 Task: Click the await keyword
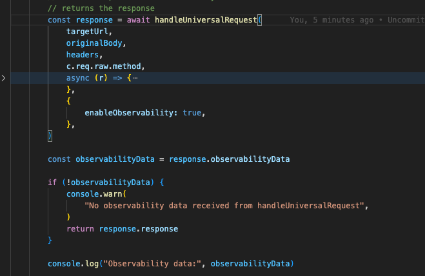pos(138,20)
